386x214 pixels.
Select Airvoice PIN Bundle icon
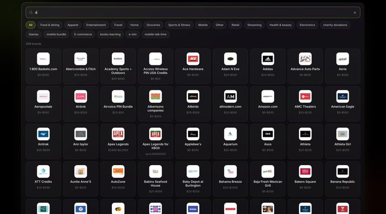(x=118, y=96)
